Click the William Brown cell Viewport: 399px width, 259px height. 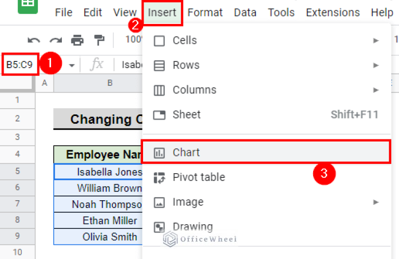98,188
